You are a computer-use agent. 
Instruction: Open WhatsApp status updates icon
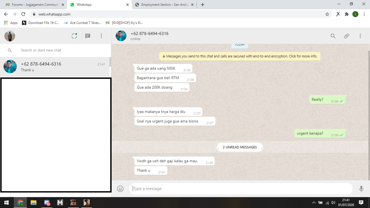[x=74, y=36]
